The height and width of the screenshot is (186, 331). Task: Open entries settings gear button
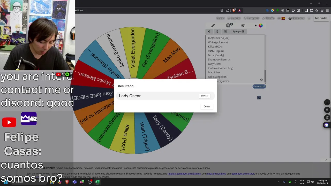point(225,32)
